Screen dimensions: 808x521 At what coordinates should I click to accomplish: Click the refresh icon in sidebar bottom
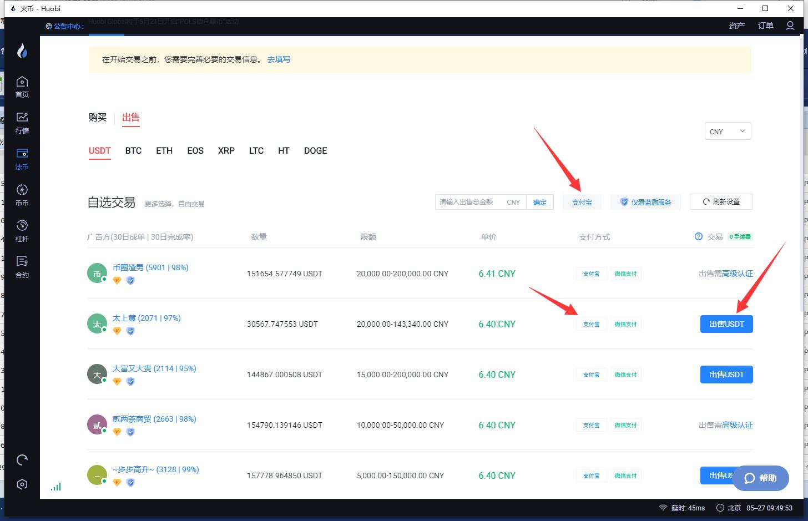pyautogui.click(x=22, y=460)
